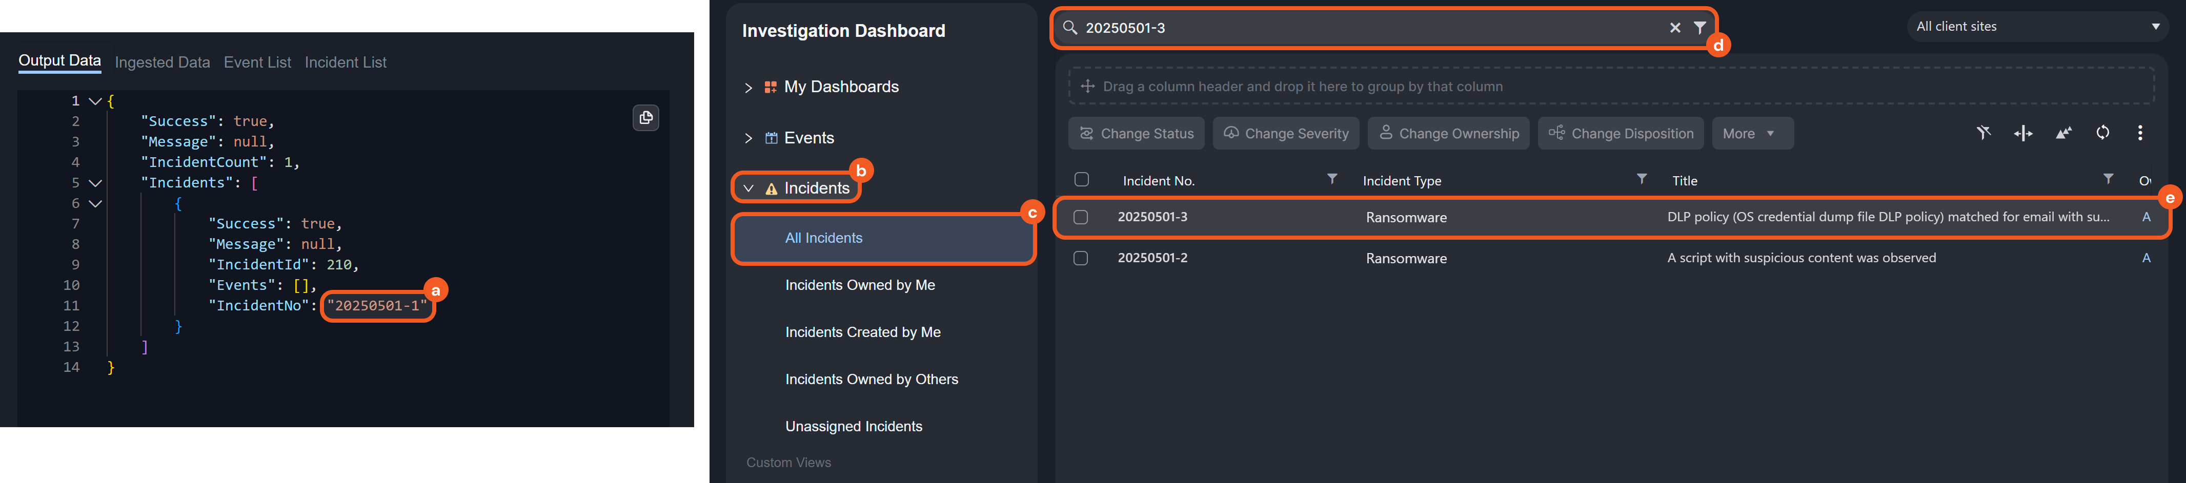Filter the Incident No. column

click(x=1331, y=180)
